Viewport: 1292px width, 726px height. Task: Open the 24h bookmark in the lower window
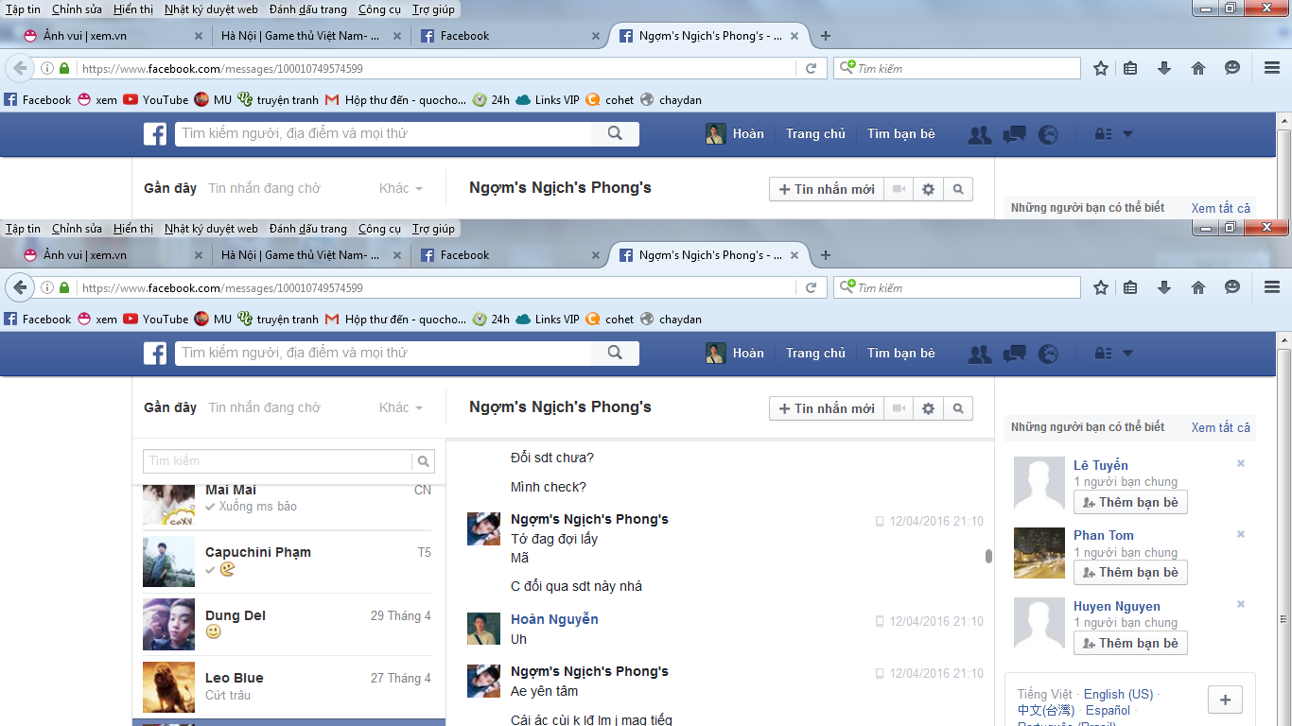click(491, 320)
